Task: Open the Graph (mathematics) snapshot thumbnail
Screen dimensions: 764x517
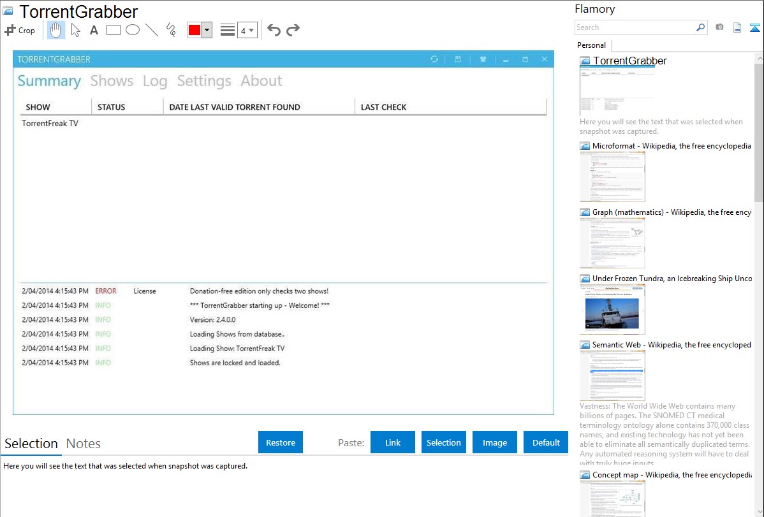Action: point(612,243)
